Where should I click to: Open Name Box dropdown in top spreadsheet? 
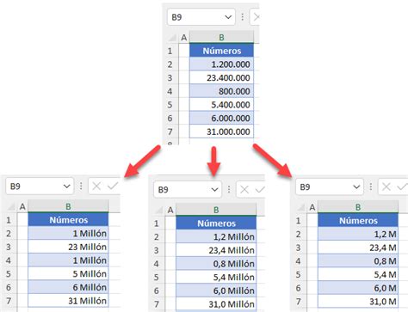[x=228, y=17]
